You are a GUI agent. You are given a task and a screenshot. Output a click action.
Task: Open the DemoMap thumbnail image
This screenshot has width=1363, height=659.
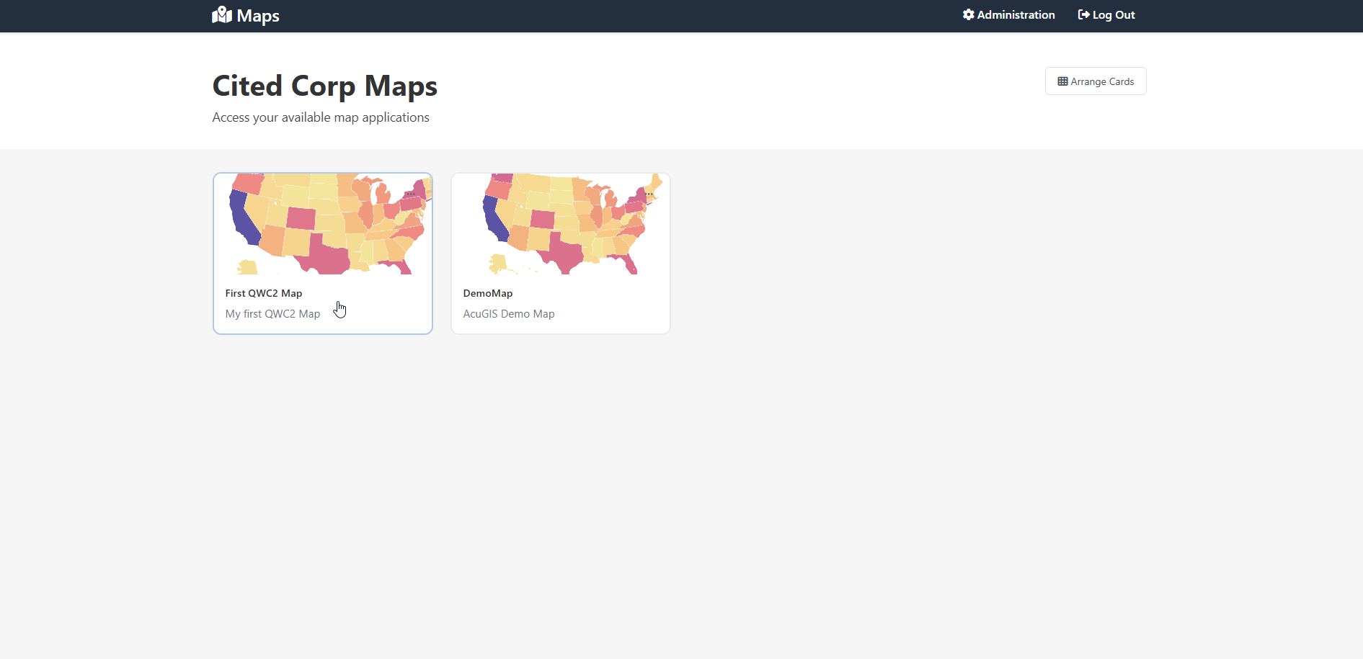coord(561,224)
